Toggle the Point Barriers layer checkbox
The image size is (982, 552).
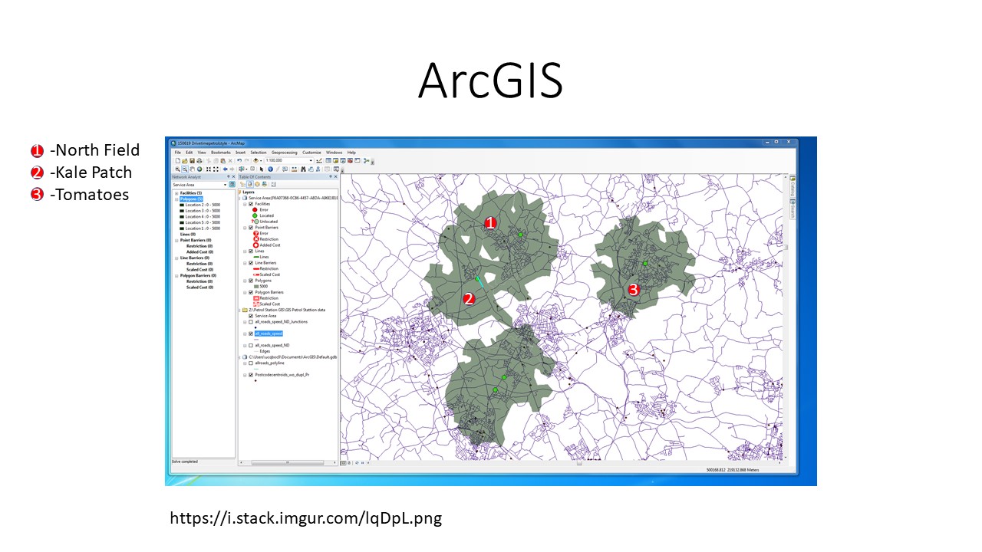tap(251, 228)
